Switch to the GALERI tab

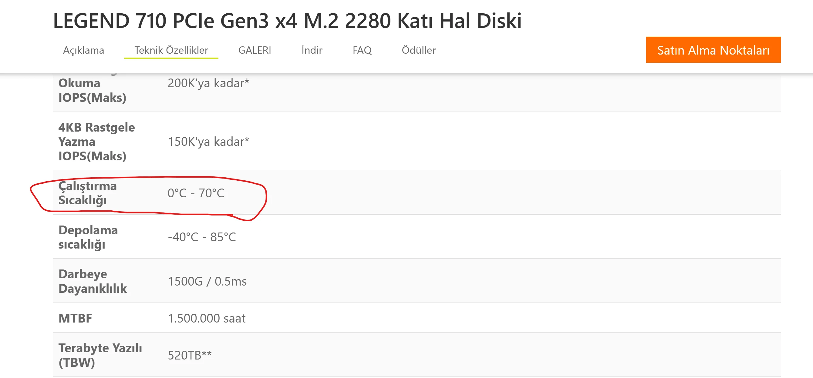tap(255, 50)
